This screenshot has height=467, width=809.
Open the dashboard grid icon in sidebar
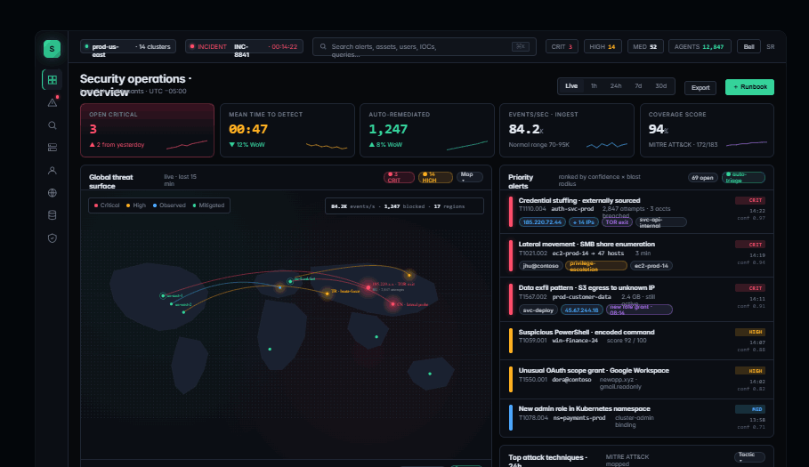point(53,80)
